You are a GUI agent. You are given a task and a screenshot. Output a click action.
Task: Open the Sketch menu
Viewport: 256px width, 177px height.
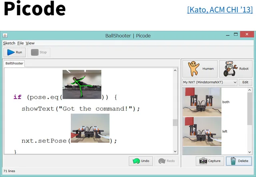coord(9,43)
